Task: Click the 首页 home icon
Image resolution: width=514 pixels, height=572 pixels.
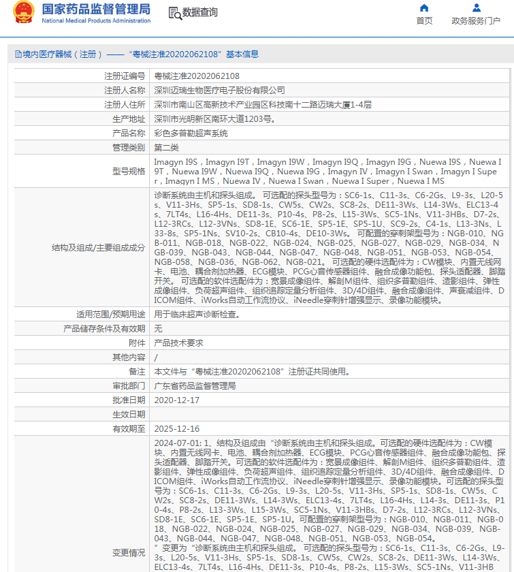Action: tap(424, 7)
